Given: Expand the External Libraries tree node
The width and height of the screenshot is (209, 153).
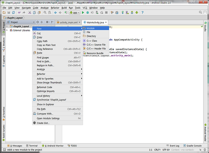Looking at the screenshot, I should pyautogui.click(x=7, y=30).
